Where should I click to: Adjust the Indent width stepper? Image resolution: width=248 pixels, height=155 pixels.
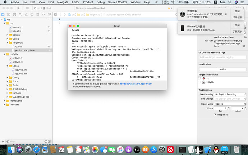(x=245, y=108)
